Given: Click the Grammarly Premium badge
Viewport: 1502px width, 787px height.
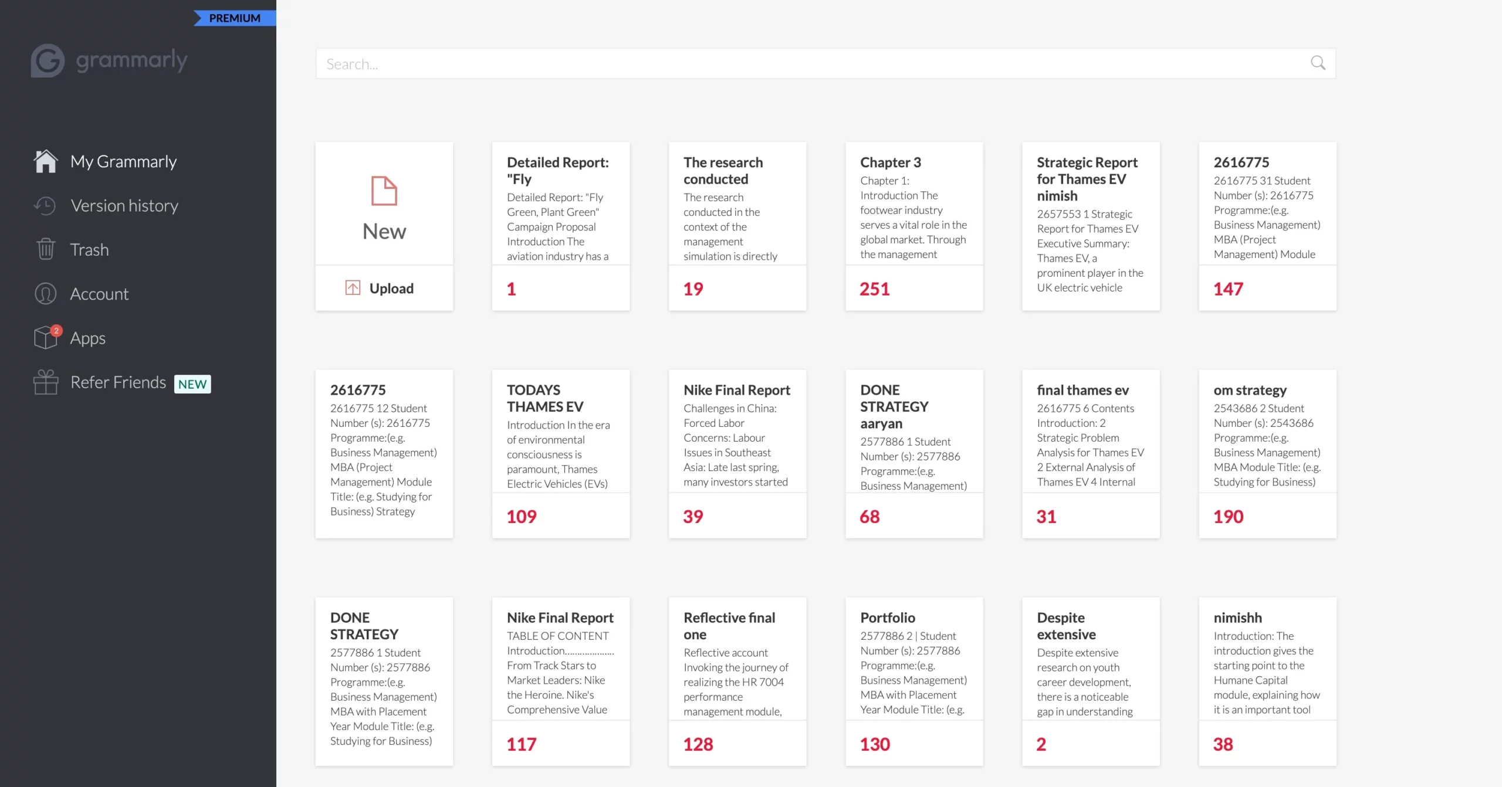Looking at the screenshot, I should pos(235,17).
